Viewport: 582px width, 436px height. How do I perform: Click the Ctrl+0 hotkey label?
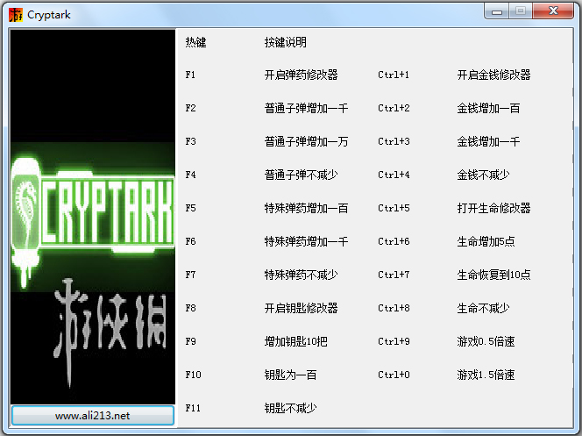(394, 375)
